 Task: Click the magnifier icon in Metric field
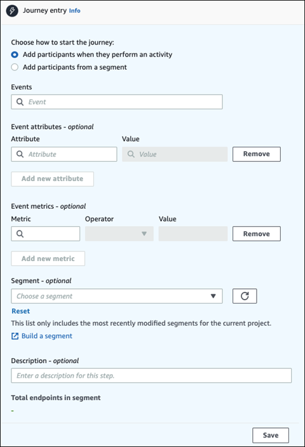[20, 234]
